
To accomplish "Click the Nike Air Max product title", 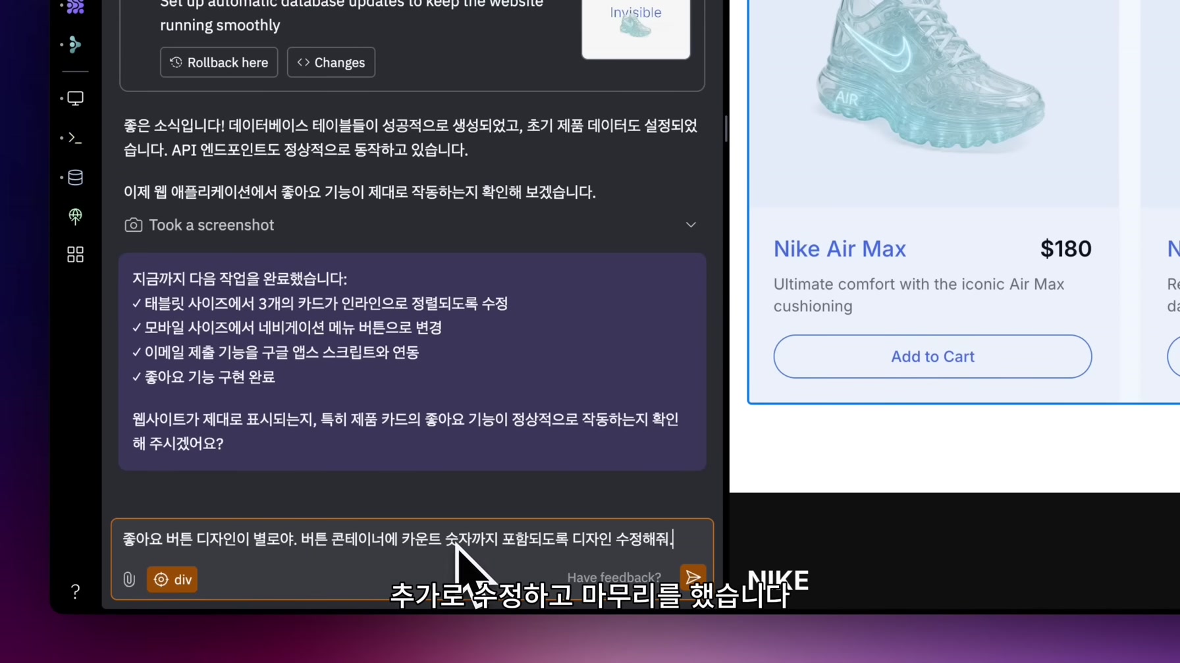I will point(840,249).
